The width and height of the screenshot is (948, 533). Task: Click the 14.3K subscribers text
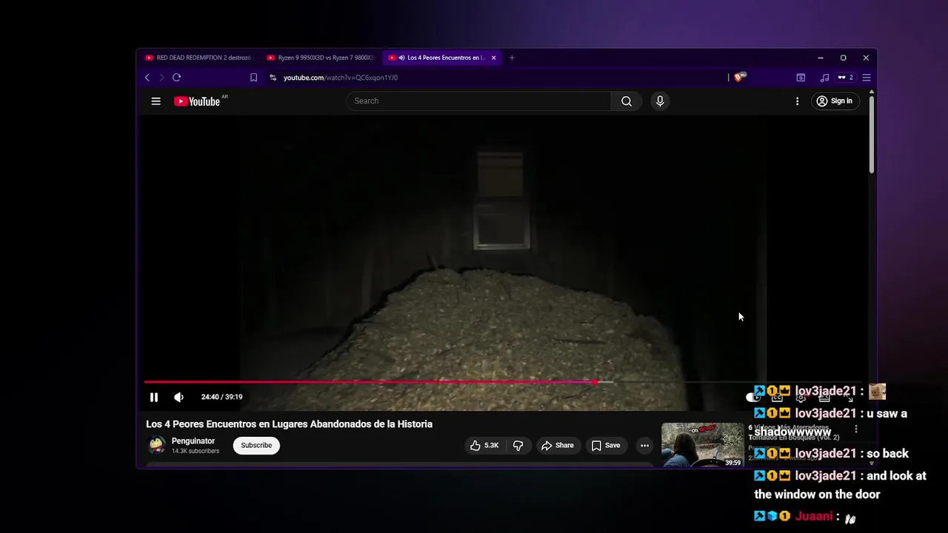click(x=196, y=452)
